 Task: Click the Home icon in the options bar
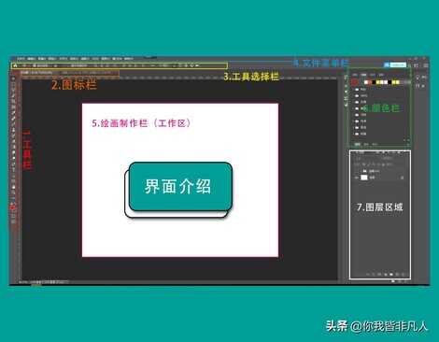click(15, 65)
